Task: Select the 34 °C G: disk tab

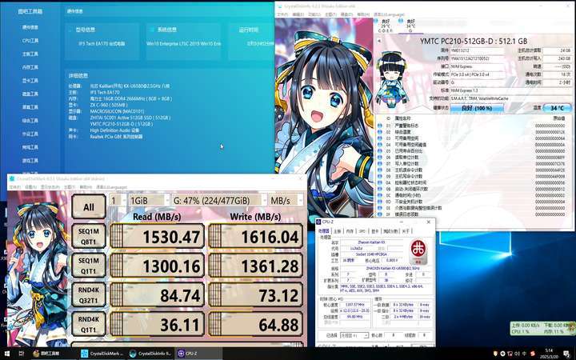Action: (x=410, y=26)
